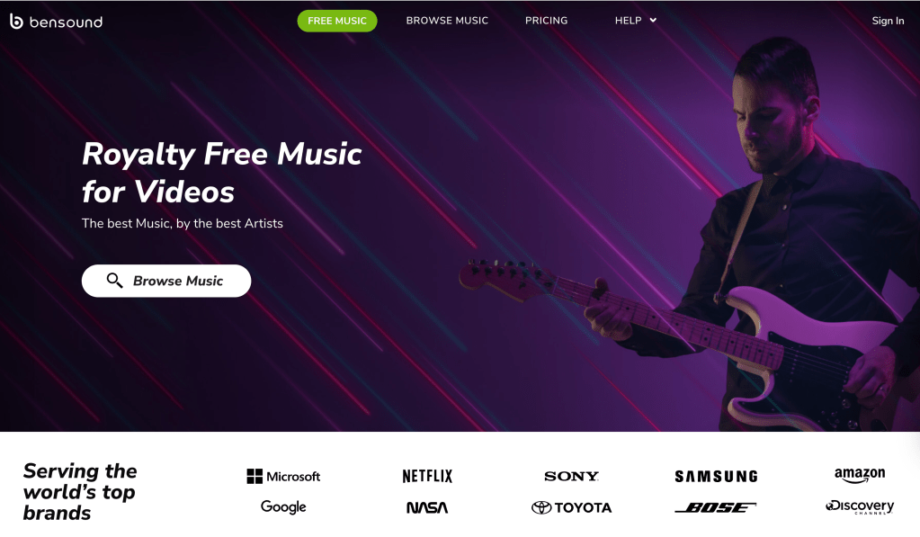Click the white Browse Music button
The image size is (920, 537).
pyautogui.click(x=166, y=281)
